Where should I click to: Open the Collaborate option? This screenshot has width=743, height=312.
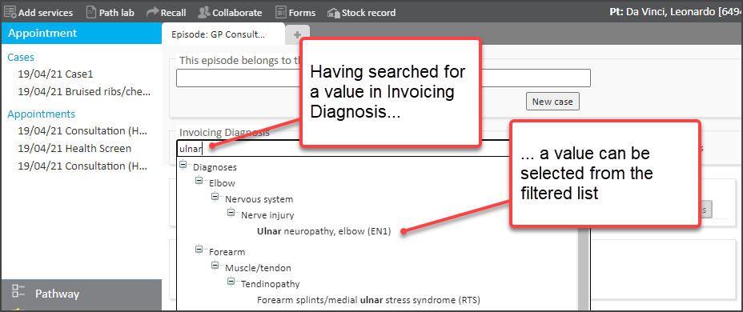237,13
